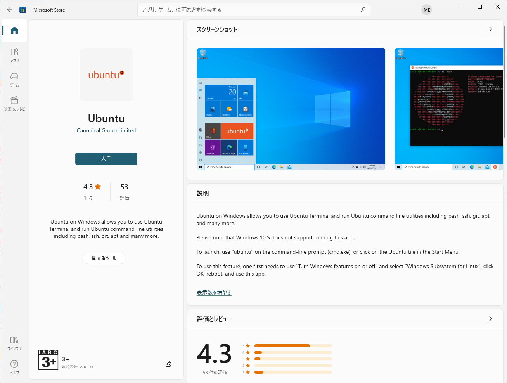Image resolution: width=507 pixels, height=383 pixels.
Task: Open the ライブラリ icon in the sidebar
Action: coord(14,343)
